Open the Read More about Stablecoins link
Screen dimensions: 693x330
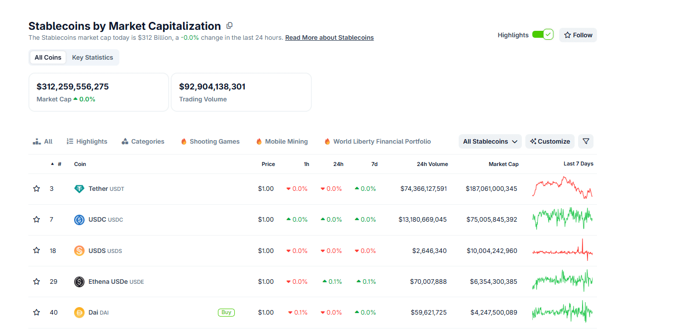pyautogui.click(x=329, y=37)
